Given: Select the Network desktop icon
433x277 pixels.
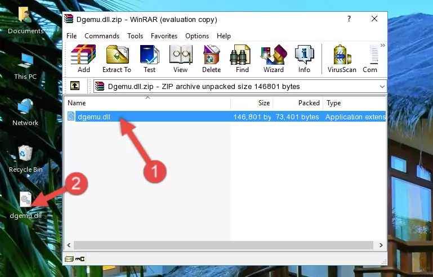Looking at the screenshot, I should click(25, 112).
